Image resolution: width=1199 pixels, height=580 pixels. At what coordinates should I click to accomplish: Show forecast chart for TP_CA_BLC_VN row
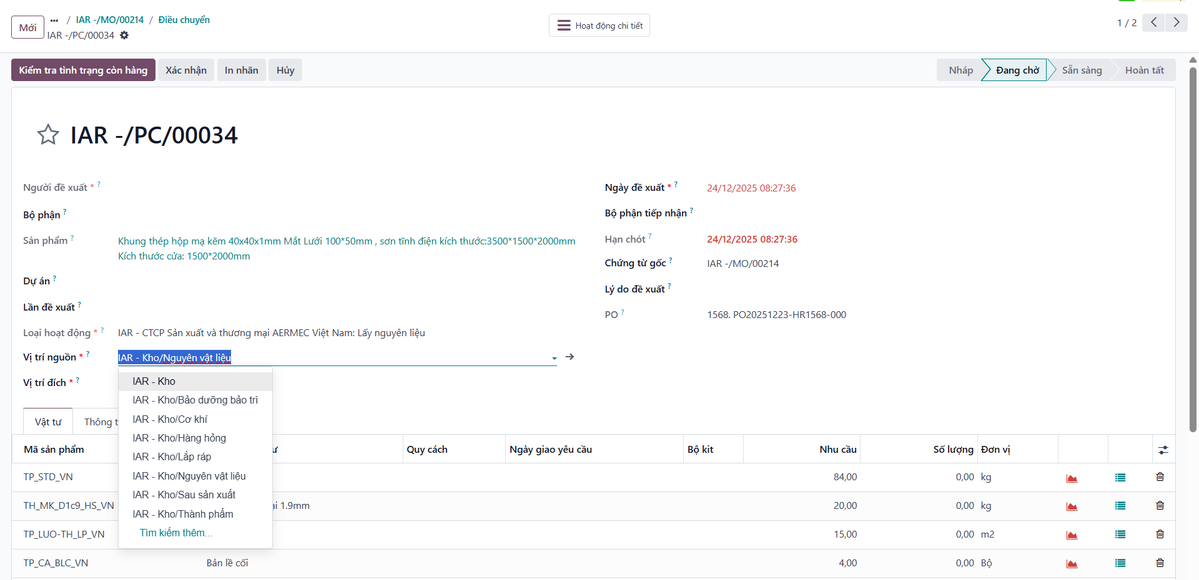tap(1072, 564)
